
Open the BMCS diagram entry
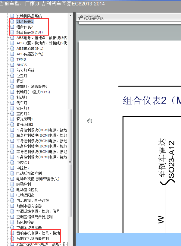[22, 65]
